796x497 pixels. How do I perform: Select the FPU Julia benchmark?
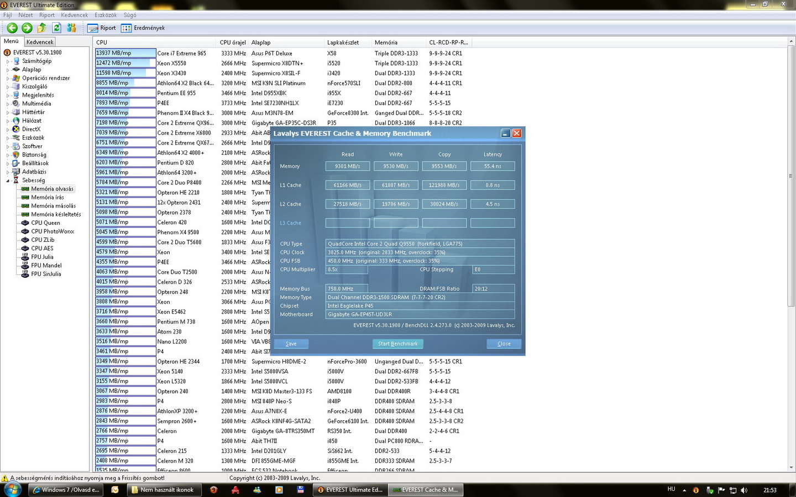[42, 257]
